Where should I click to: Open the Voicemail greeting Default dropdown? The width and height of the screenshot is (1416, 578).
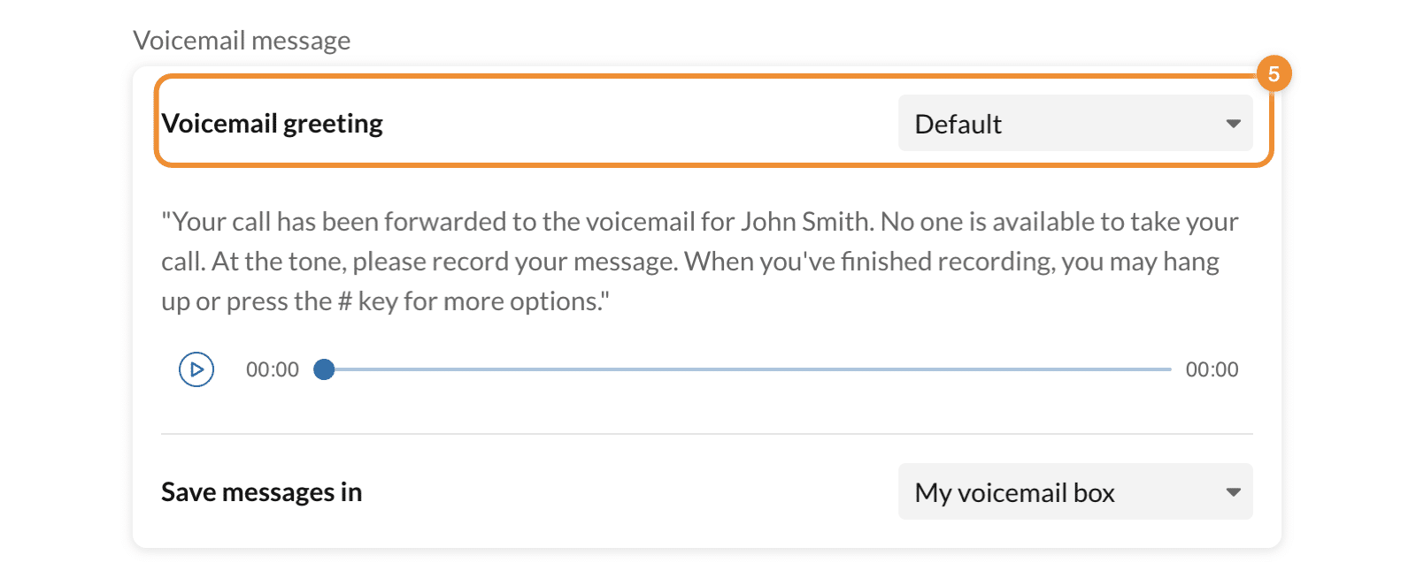pyautogui.click(x=1074, y=124)
